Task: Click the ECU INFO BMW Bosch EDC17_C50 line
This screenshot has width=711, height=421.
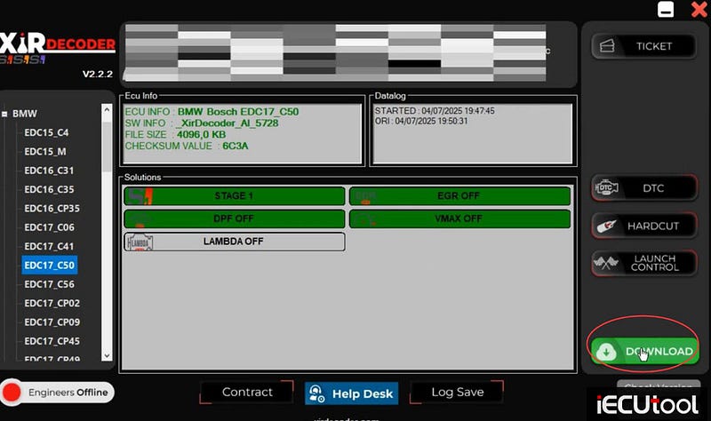Action: 212,112
